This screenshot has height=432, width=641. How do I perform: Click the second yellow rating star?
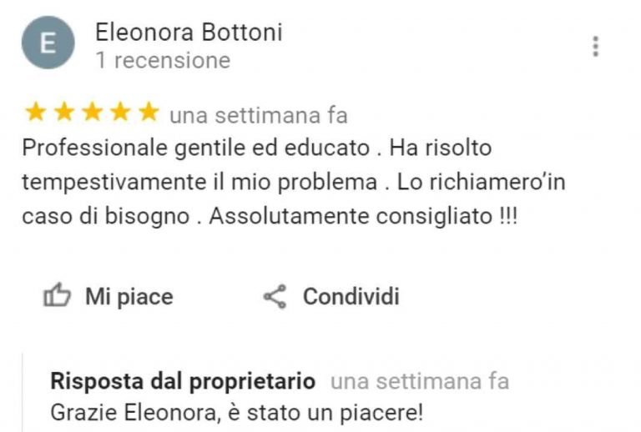pyautogui.click(x=63, y=112)
